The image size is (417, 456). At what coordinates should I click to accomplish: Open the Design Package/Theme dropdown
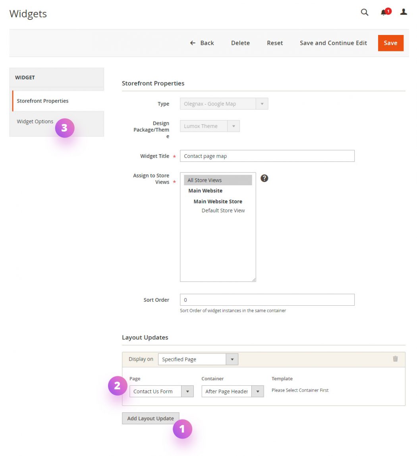[234, 126]
